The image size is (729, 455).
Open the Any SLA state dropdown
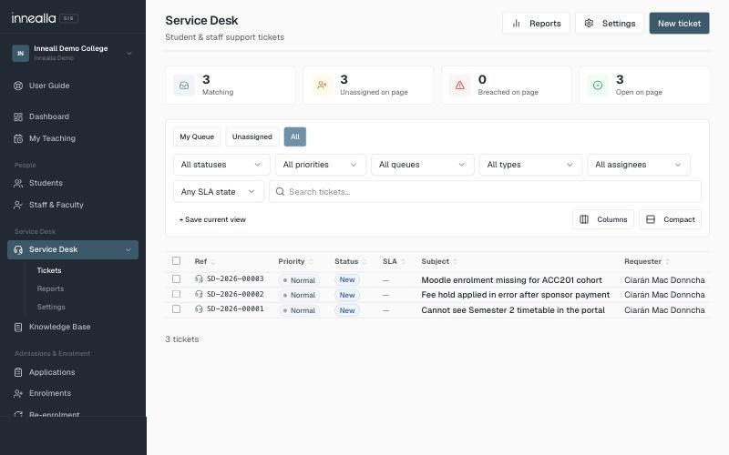pos(219,192)
